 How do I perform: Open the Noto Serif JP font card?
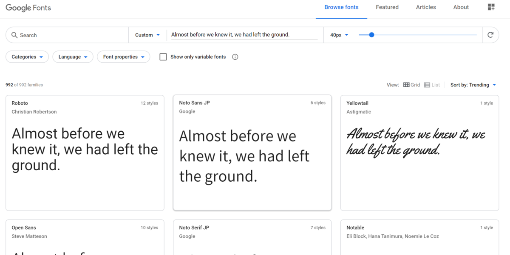click(252, 237)
